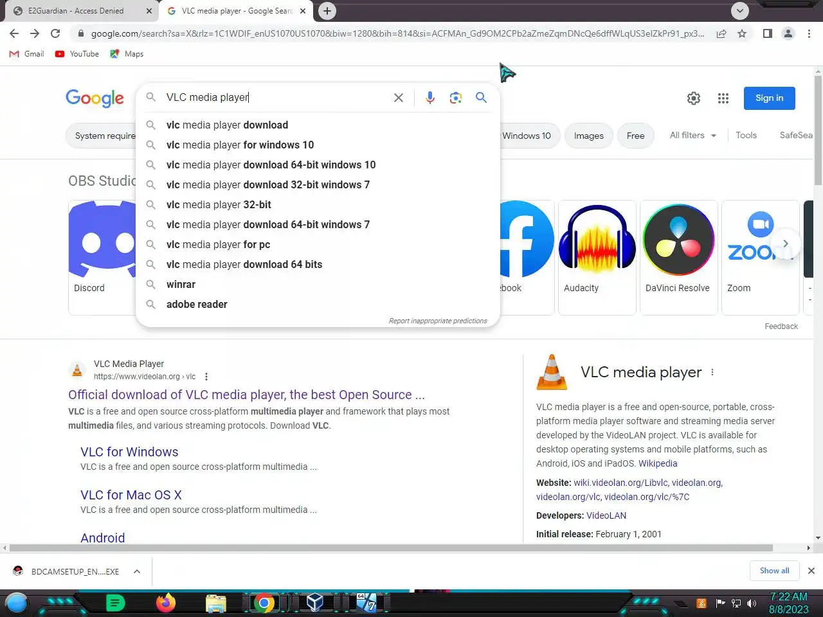Choose the 'adobe reader' suggestion
Image resolution: width=823 pixels, height=617 pixels.
318,305
